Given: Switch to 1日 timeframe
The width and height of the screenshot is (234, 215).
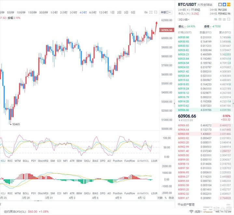Looking at the screenshot, I should (x=112, y=12).
